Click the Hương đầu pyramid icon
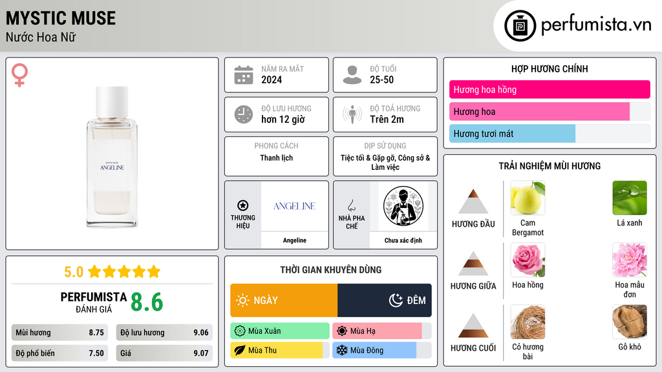The width and height of the screenshot is (662, 372). pos(473,201)
